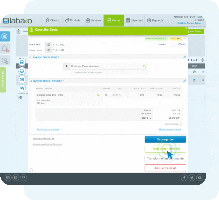This screenshot has height=200, width=219.
Task: Click the Clients PRO tag
Action: [x=176, y=38]
